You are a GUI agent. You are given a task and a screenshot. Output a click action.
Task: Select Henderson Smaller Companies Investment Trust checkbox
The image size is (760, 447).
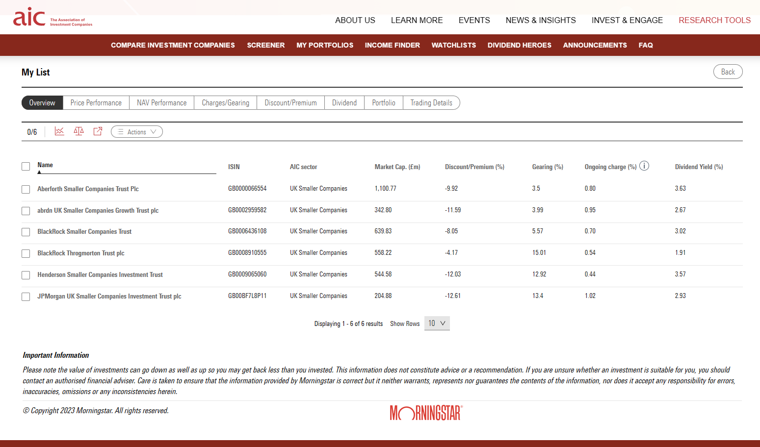(x=26, y=275)
